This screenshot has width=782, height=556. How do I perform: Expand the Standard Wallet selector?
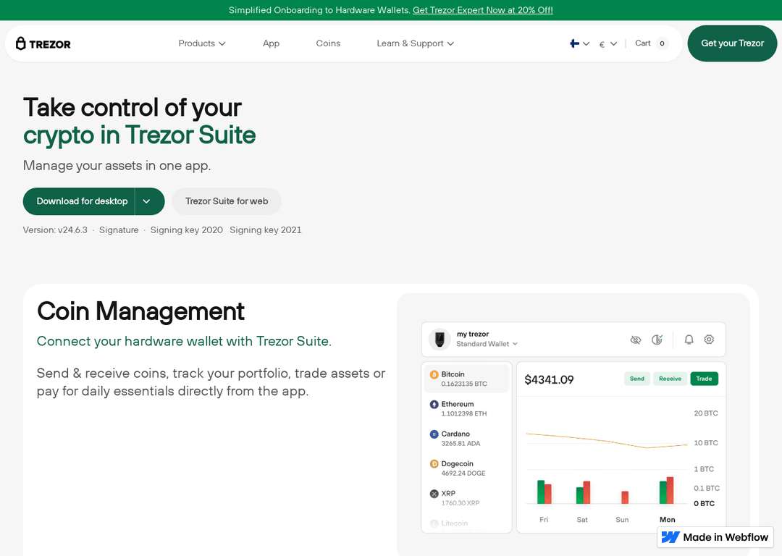coord(487,344)
